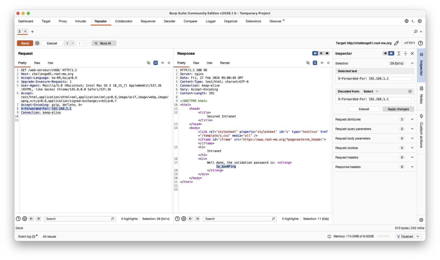The image size is (440, 260).
Task: Open Burp settings gear beside the terminal icon
Action: coord(420,21)
